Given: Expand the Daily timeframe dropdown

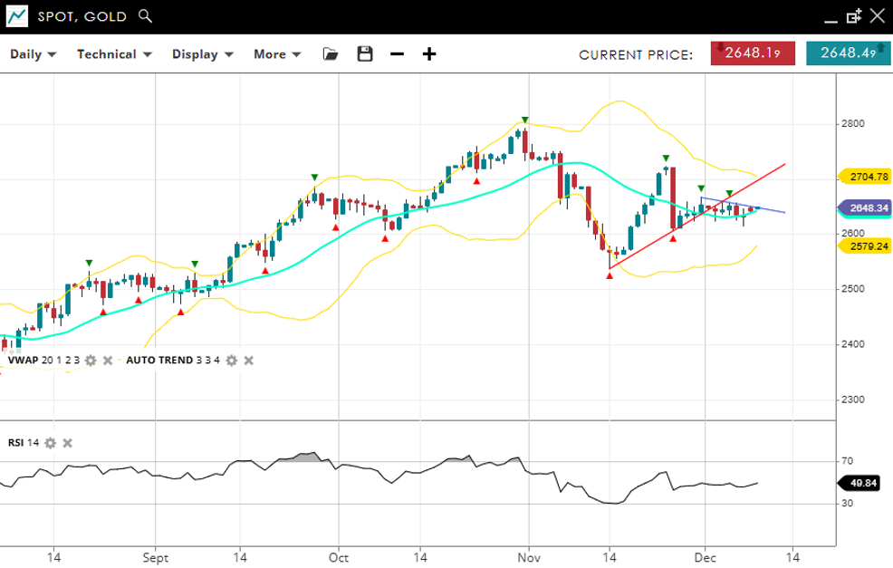Looking at the screenshot, I should tap(33, 54).
